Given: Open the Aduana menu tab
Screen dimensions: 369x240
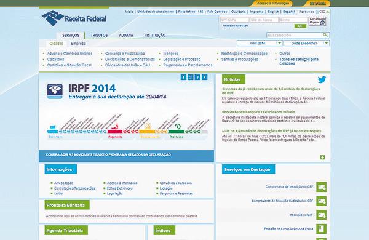Looking at the screenshot, I should point(126,35).
